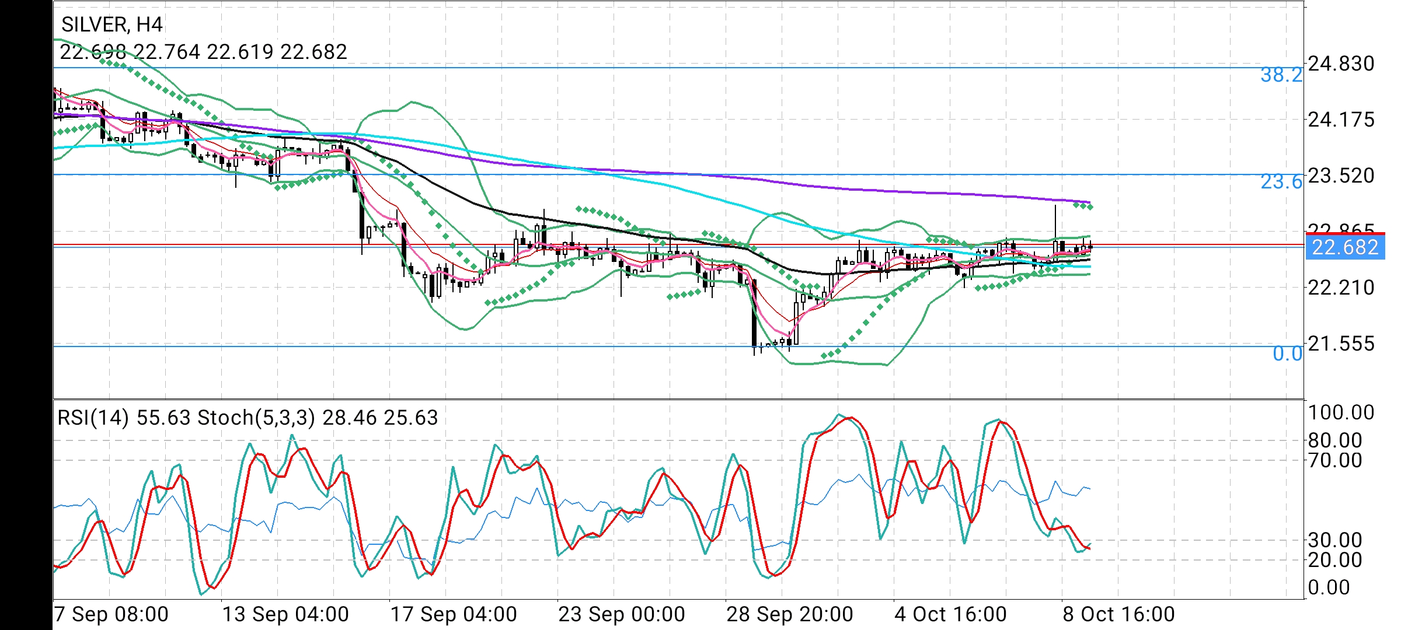This screenshot has height=630, width=1401.
Task: Click the 24.830 price axis label
Action: pyautogui.click(x=1341, y=64)
